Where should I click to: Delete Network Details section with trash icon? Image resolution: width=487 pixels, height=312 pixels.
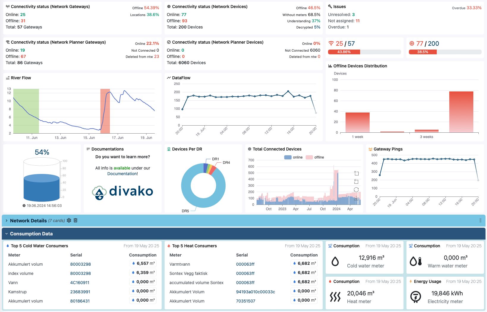click(75, 220)
